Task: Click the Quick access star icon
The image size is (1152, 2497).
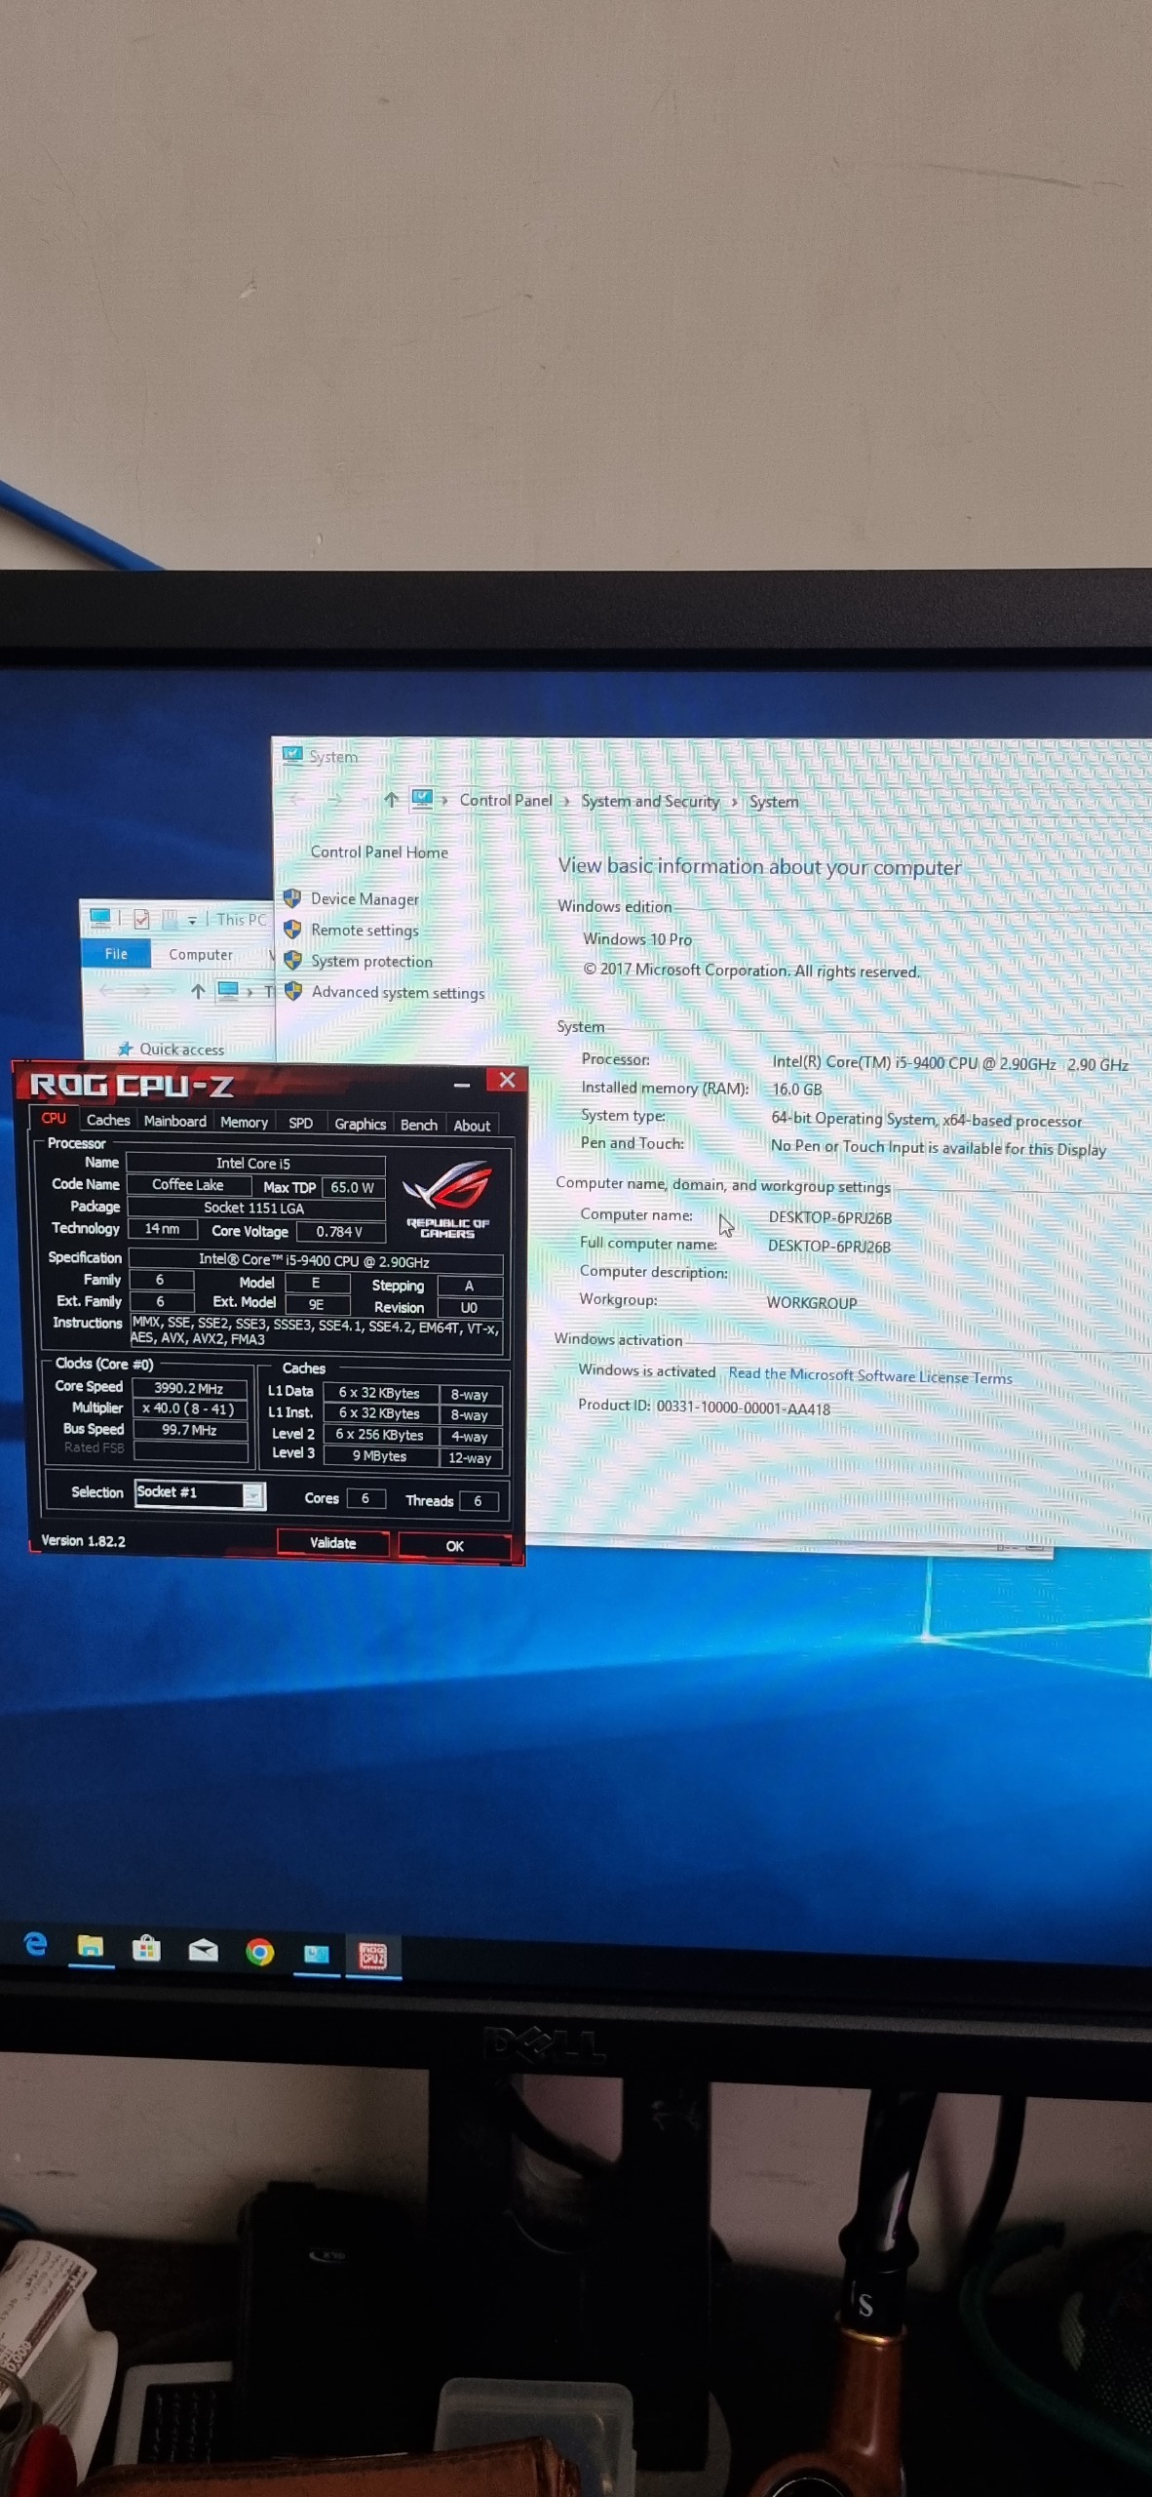Action: 125,1050
